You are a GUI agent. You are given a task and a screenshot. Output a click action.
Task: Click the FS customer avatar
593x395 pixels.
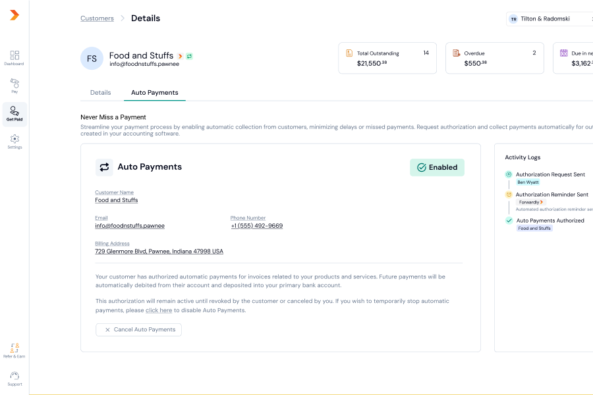(x=92, y=59)
